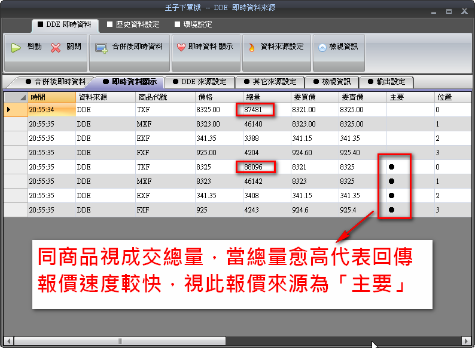Switch to the 合併後即時資料 sub-tab
Viewport: 475px width, 348px height.
[56, 82]
